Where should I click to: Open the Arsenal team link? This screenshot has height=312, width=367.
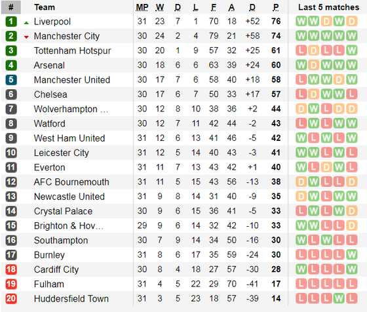pos(49,65)
